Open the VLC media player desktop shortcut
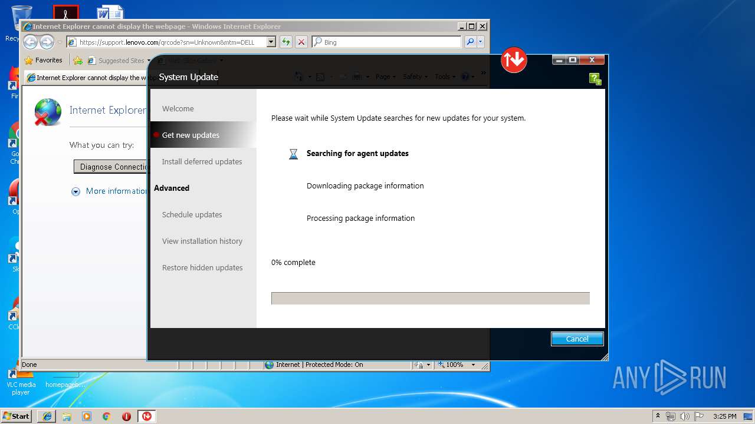Image resolution: width=755 pixels, height=424 pixels. [x=21, y=382]
